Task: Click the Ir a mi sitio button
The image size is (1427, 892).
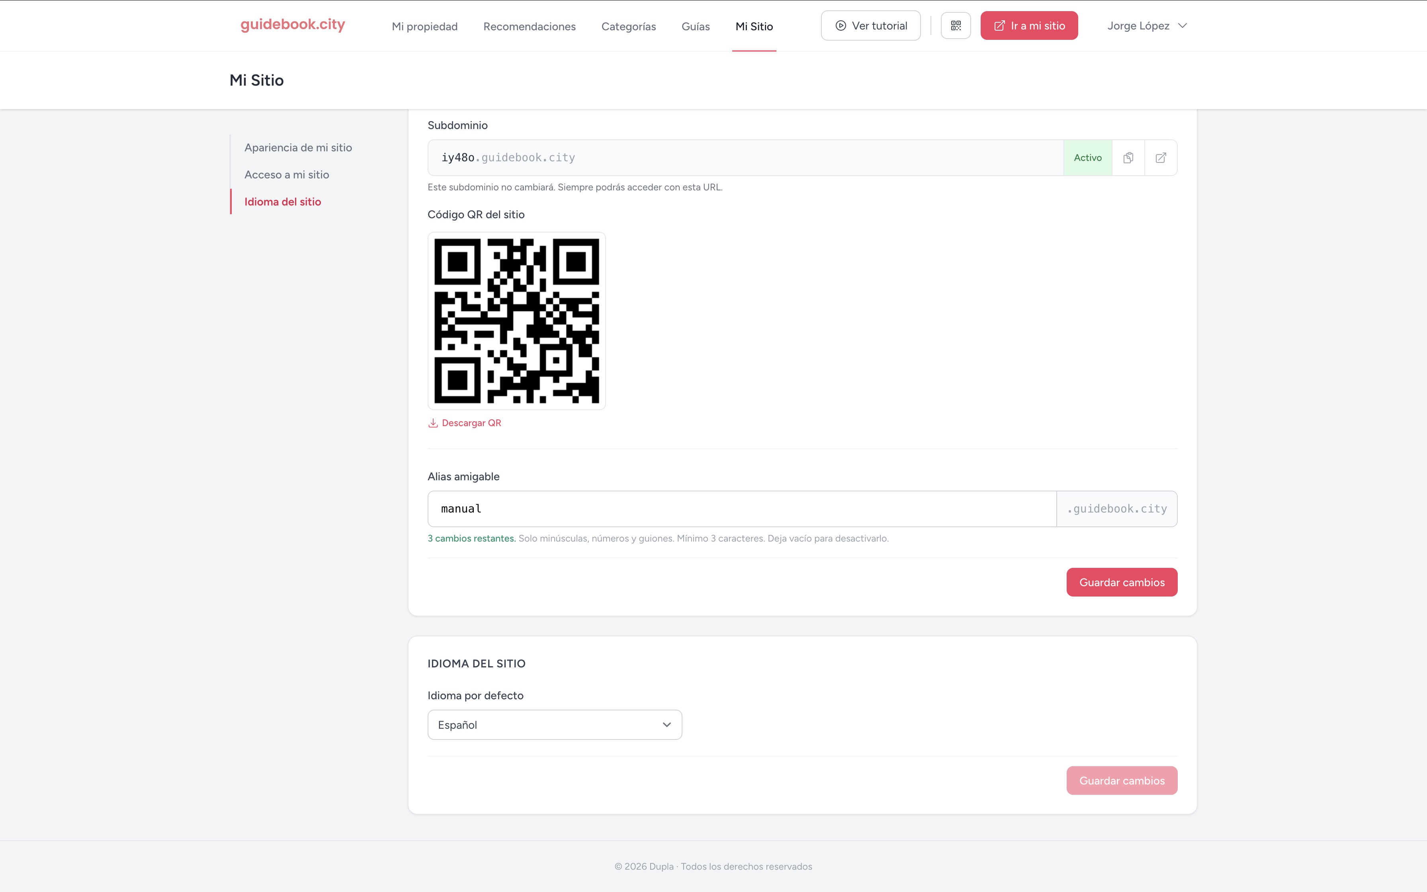Action: 1029,25
